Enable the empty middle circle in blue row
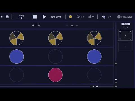 coord(55,57)
